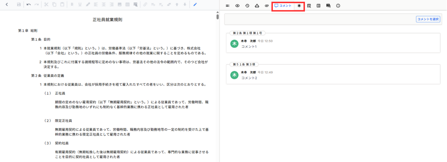The height and width of the screenshot is (162, 447).
Task: Open the version history clock icon
Action: [247, 6]
